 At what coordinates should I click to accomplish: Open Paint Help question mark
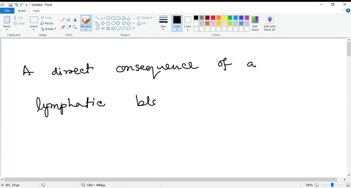[x=348, y=11]
